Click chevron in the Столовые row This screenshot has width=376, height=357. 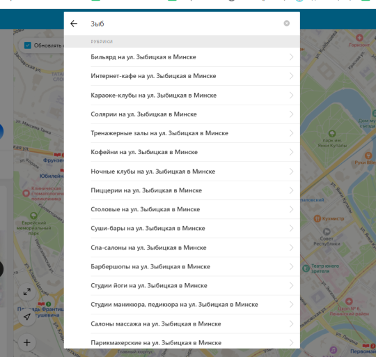point(291,209)
